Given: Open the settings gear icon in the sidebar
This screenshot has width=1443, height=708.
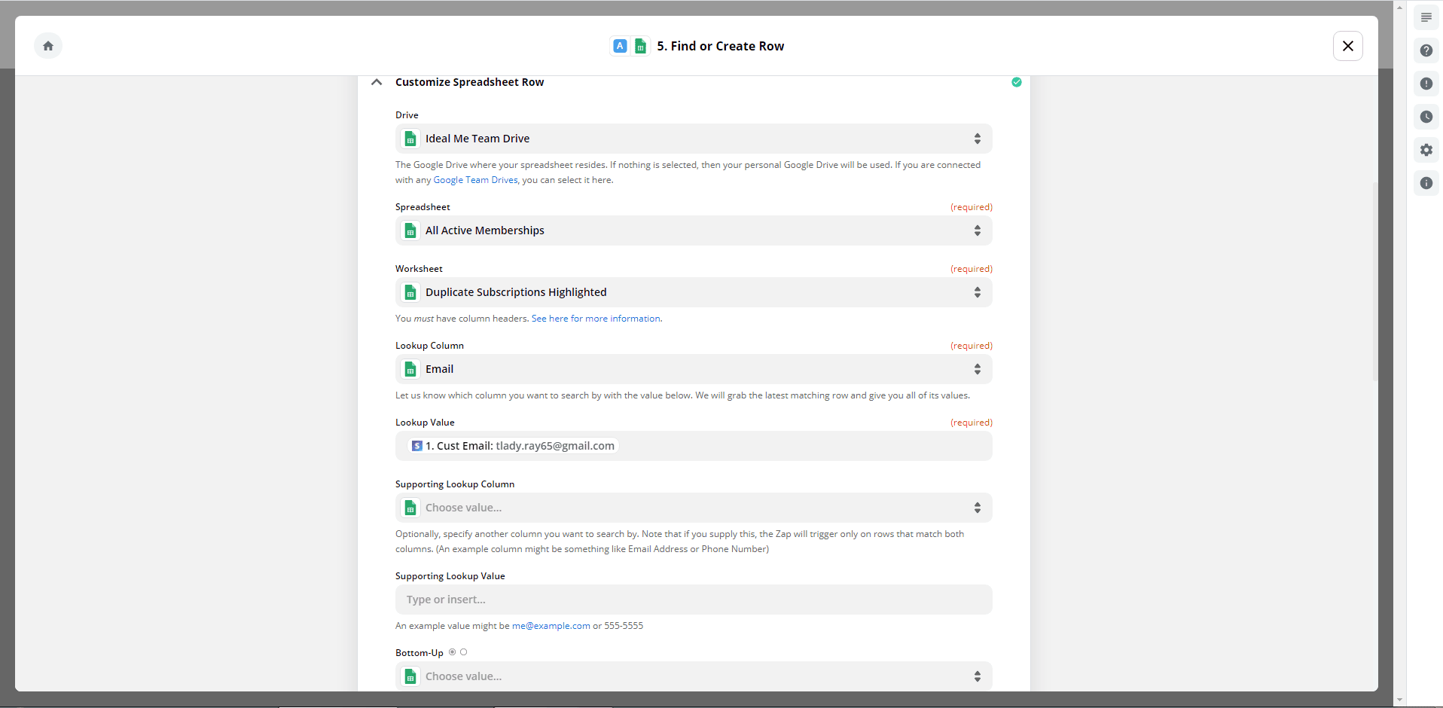Looking at the screenshot, I should point(1426,150).
